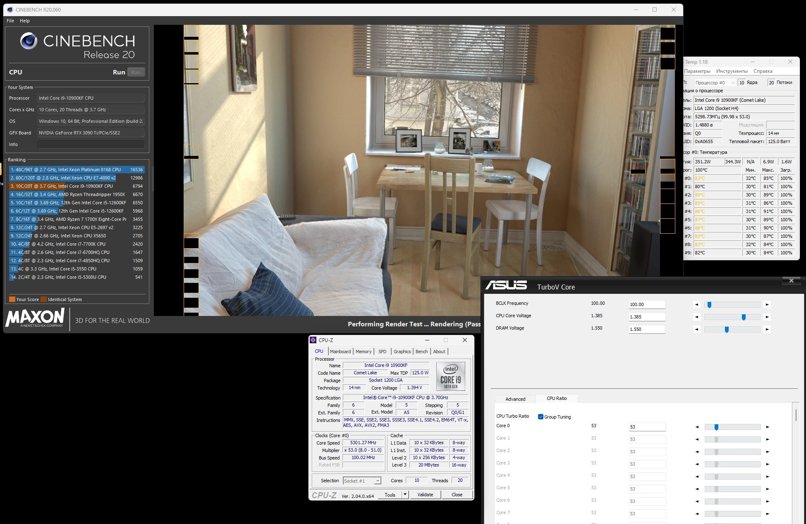The height and width of the screenshot is (524, 806).
Task: Click the BCLK Frequency value input field
Action: [x=647, y=304]
